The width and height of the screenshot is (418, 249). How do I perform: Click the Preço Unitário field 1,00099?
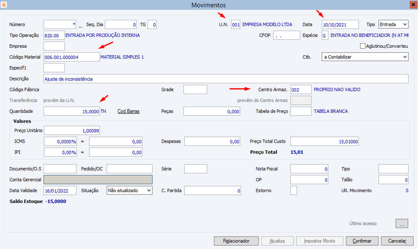point(72,131)
